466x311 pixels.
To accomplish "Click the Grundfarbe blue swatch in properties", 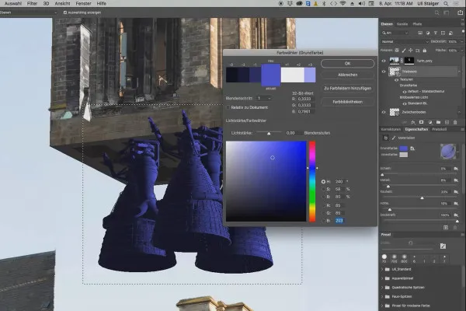I will pyautogui.click(x=403, y=149).
